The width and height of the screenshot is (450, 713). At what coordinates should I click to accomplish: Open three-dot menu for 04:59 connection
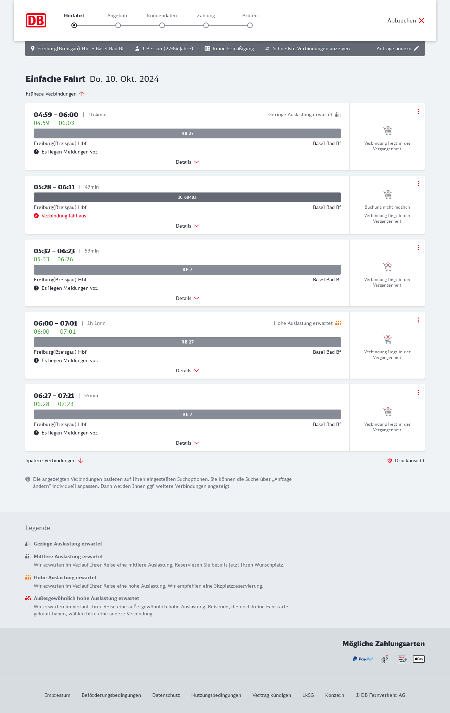click(x=418, y=111)
